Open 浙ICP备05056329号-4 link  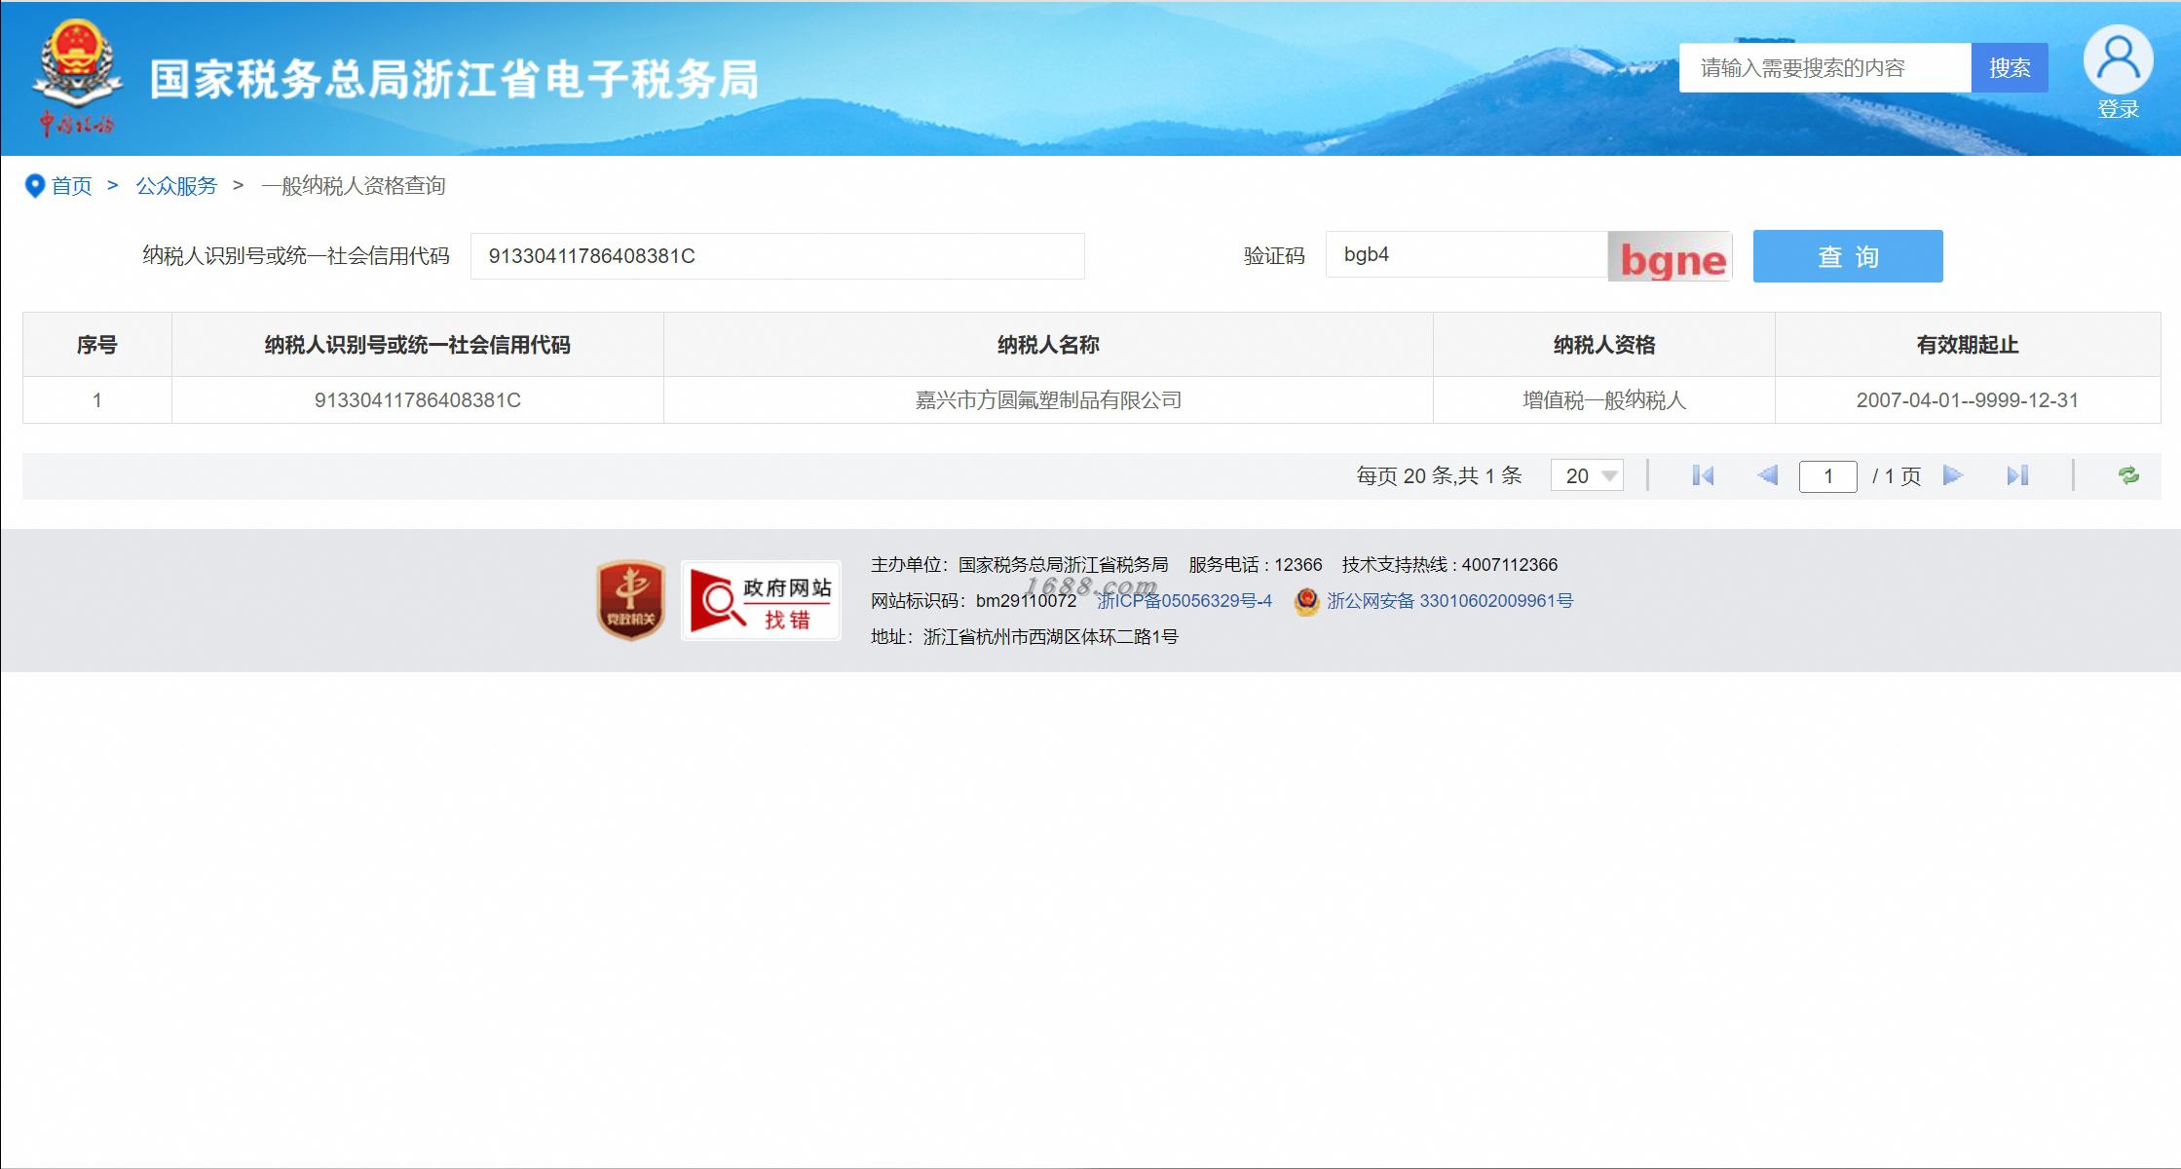tap(1185, 601)
